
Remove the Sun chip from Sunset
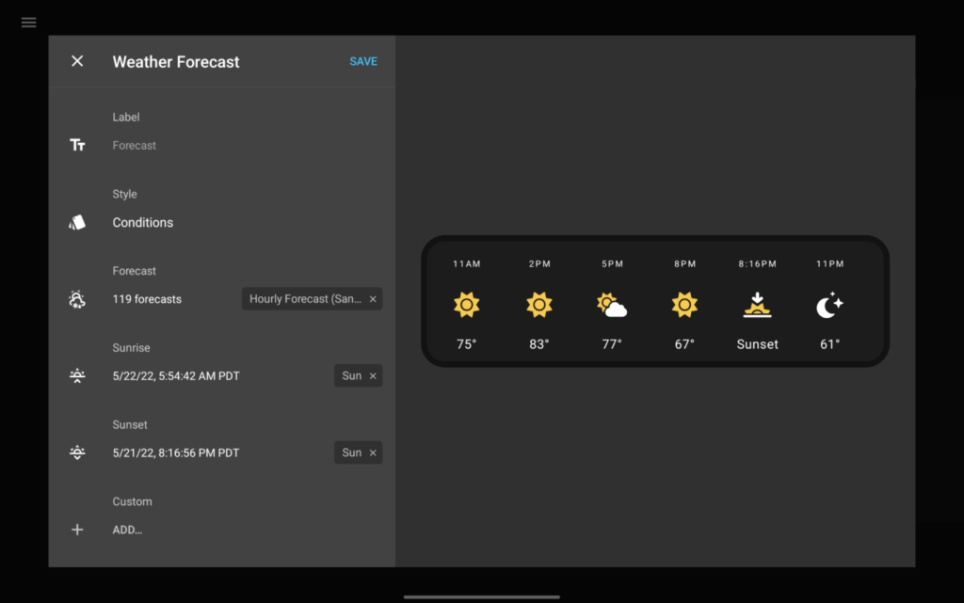[373, 453]
